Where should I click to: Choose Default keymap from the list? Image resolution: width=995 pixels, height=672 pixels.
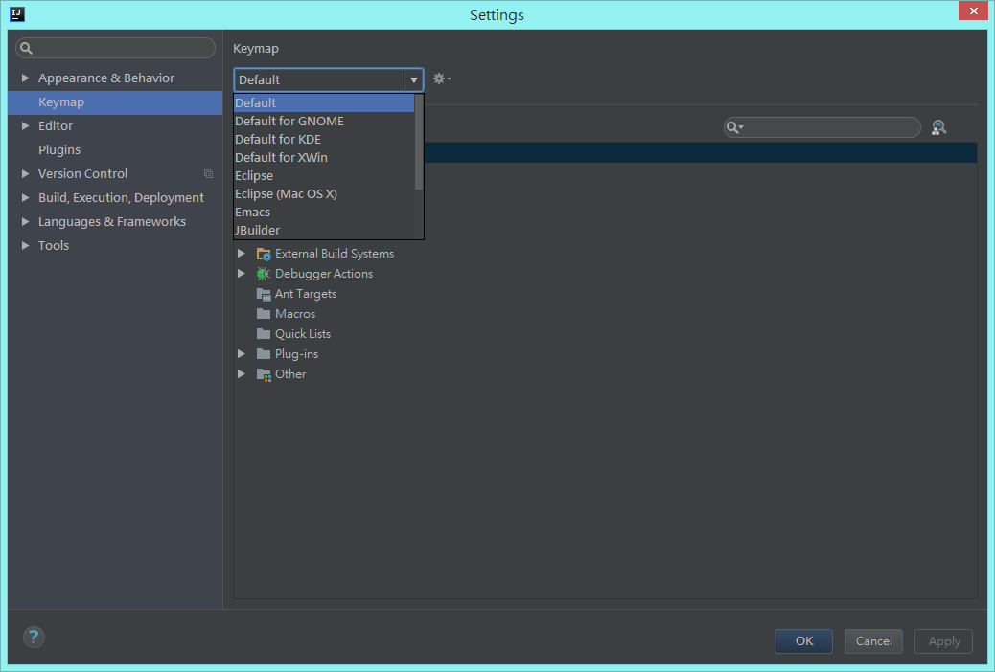click(x=324, y=102)
